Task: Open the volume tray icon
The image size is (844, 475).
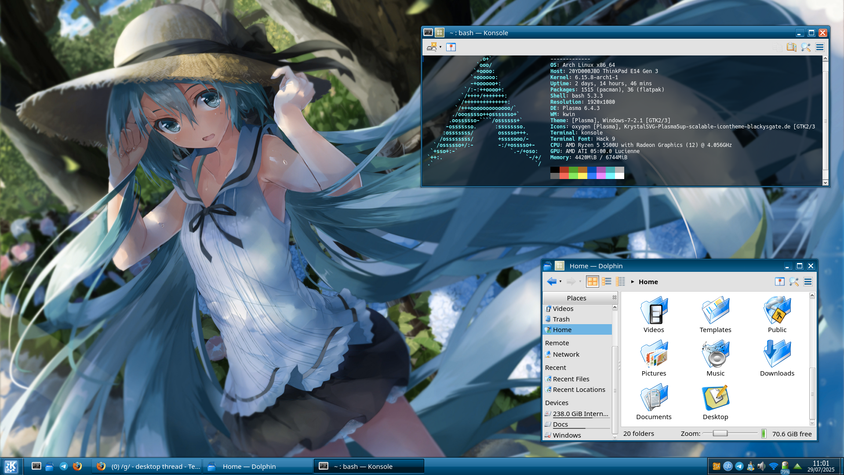Action: (761, 466)
